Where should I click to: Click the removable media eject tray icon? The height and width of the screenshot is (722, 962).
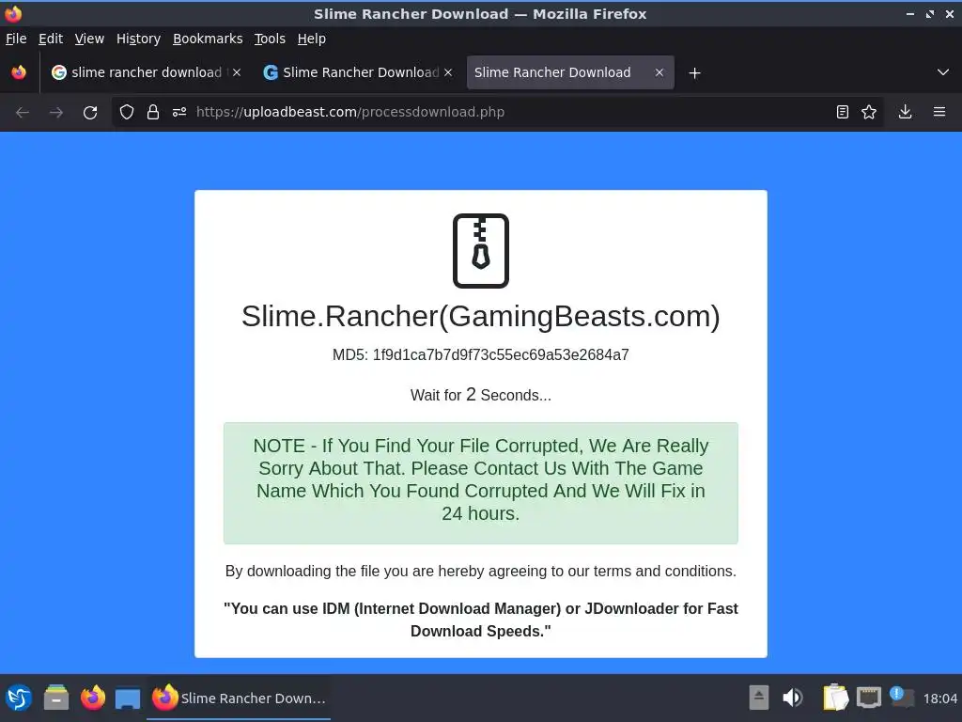759,698
